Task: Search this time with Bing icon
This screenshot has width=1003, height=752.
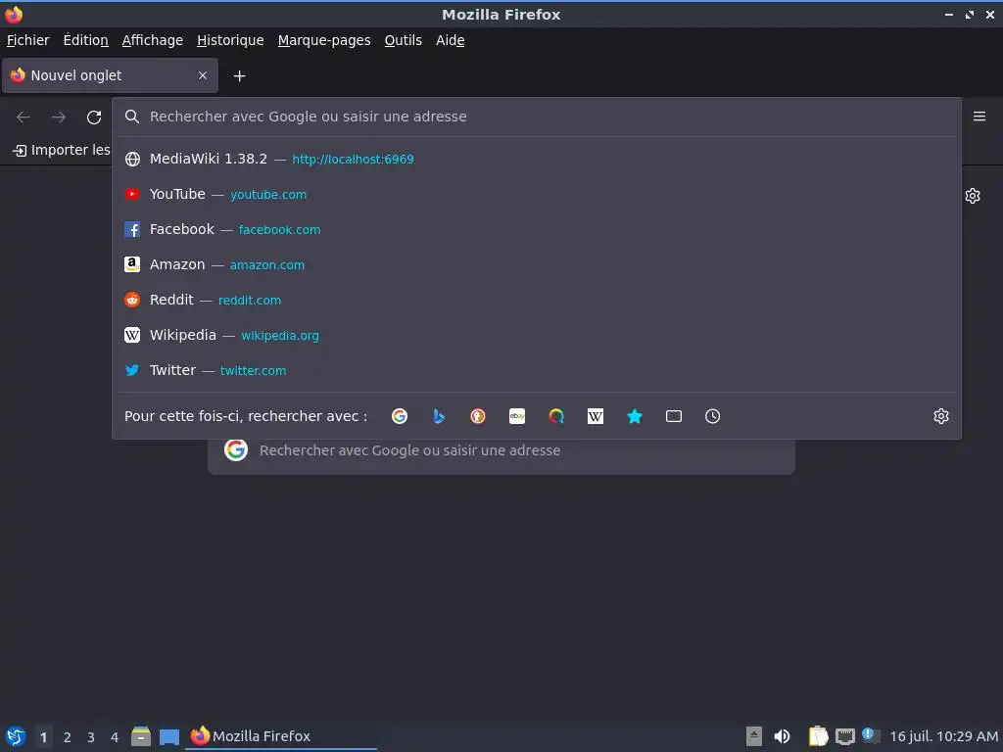Action: coord(439,416)
